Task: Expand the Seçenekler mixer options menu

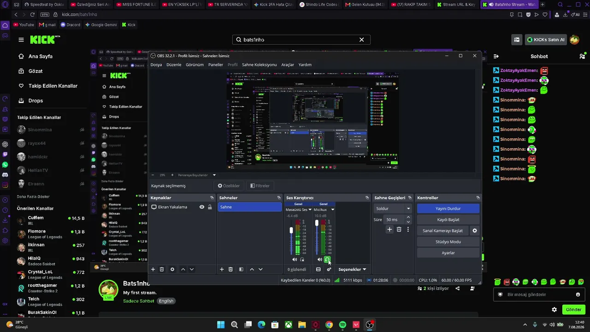Action: coord(352,269)
